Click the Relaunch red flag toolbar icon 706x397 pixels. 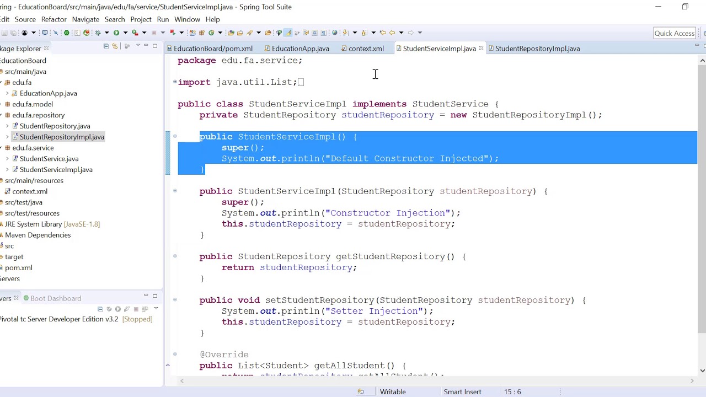172,33
